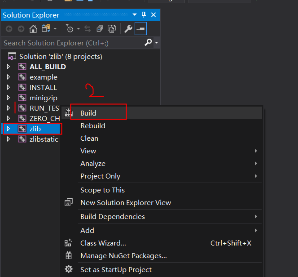Click the solution file icon beside Solution 'zlib'

(12, 56)
